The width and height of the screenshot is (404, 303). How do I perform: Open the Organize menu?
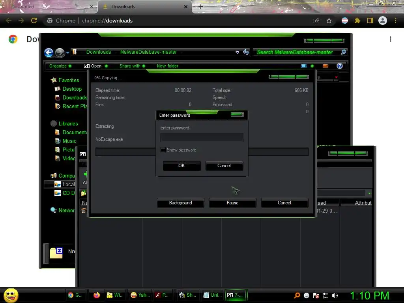[x=60, y=66]
